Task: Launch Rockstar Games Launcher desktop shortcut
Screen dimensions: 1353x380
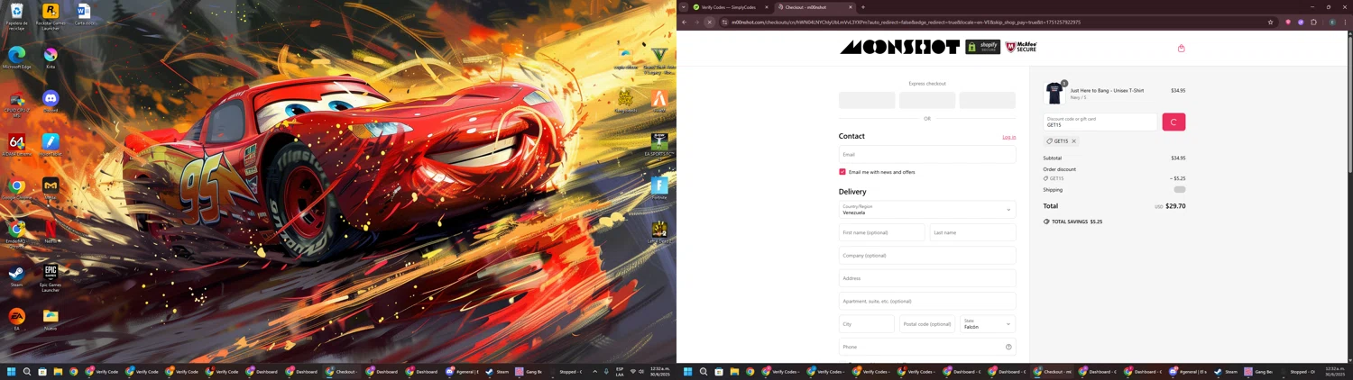Action: [51, 16]
